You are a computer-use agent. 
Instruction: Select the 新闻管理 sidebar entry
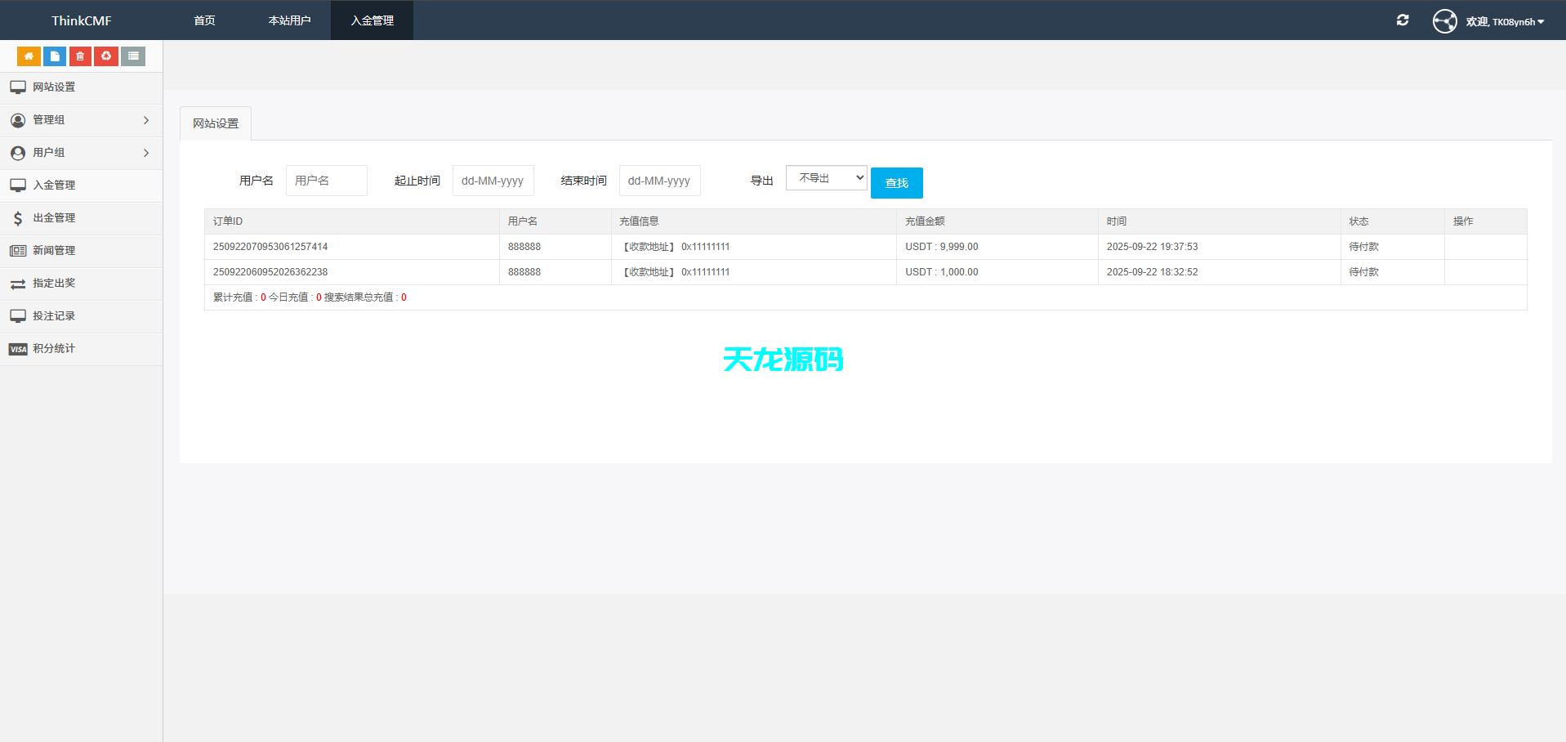coord(55,250)
